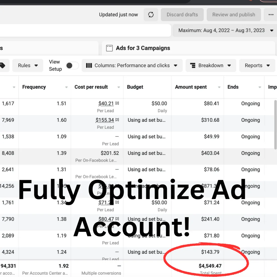Open the [2] footnote next to $40.21

tap(117, 103)
